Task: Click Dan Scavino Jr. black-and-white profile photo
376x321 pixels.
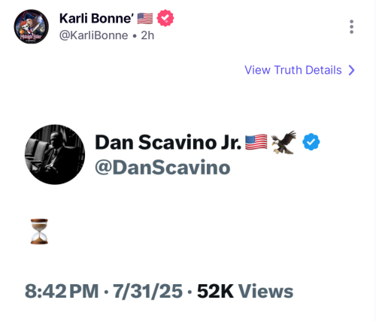Action: click(55, 155)
